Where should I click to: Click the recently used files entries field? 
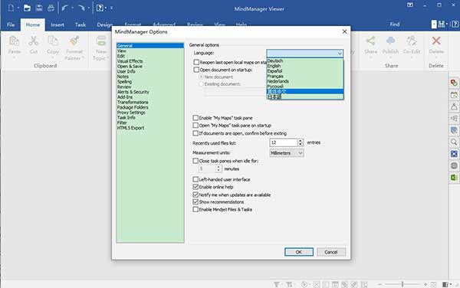click(x=284, y=142)
